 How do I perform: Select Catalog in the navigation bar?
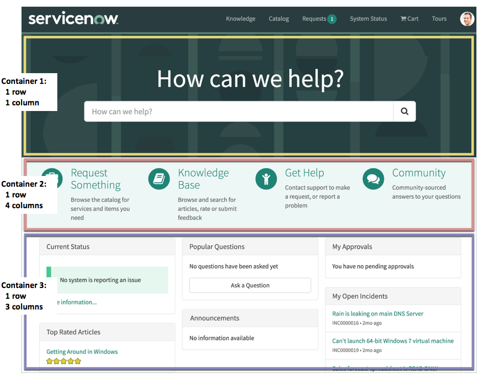tap(278, 18)
